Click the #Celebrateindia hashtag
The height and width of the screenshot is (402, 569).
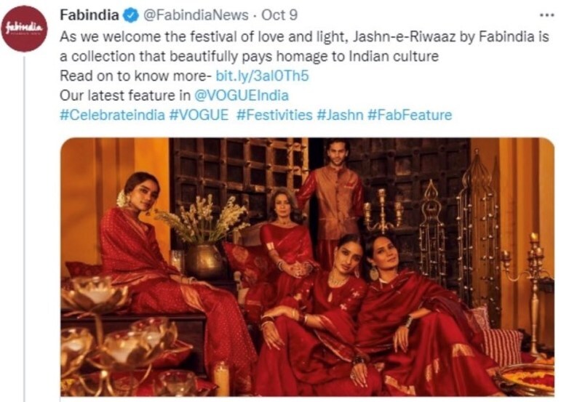click(x=112, y=115)
